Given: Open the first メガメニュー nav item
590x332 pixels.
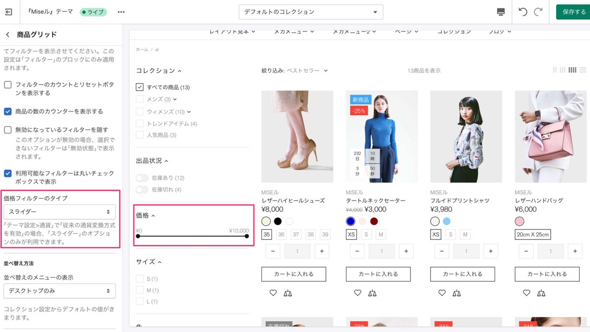Looking at the screenshot, I should 294,32.
